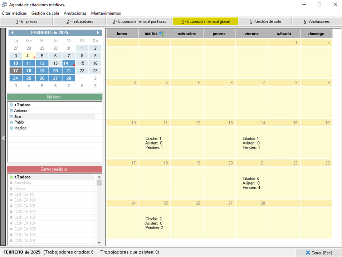
Task: Open the Anotaciones tab numbered 6
Action: (x=317, y=21)
